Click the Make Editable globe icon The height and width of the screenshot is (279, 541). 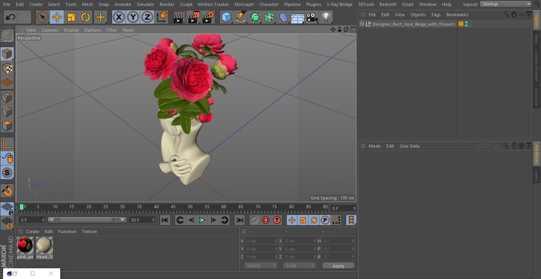[x=7, y=36]
